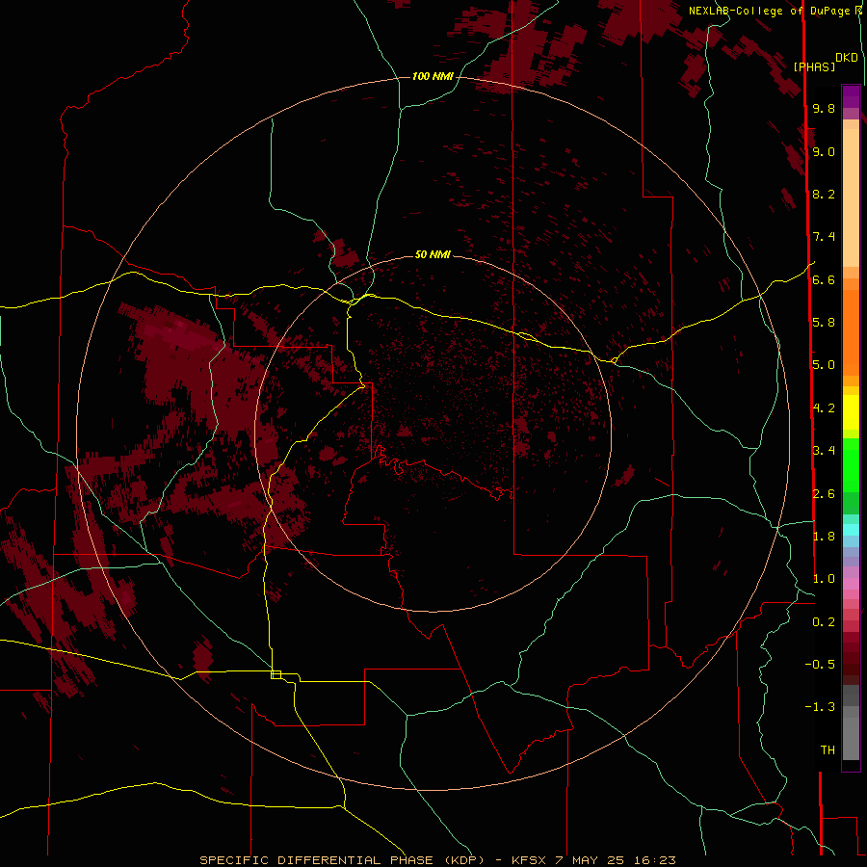Click the -1.3 value on the color scale

[x=820, y=707]
